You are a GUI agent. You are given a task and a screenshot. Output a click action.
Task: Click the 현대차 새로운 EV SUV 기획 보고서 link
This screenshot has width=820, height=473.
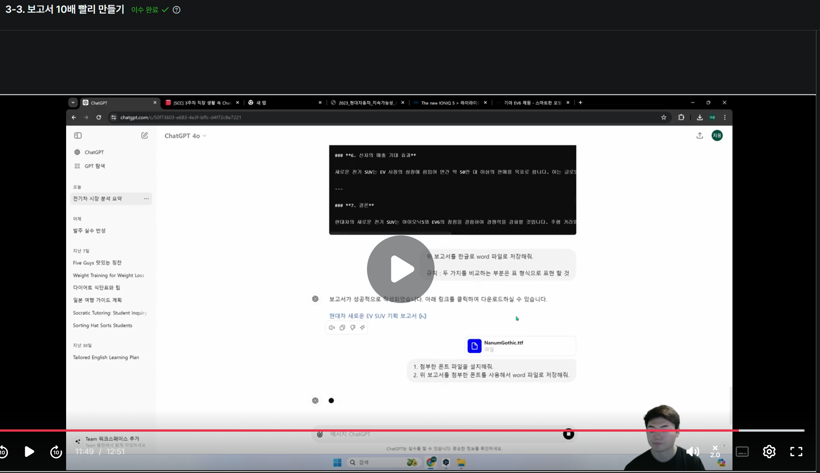coord(378,316)
